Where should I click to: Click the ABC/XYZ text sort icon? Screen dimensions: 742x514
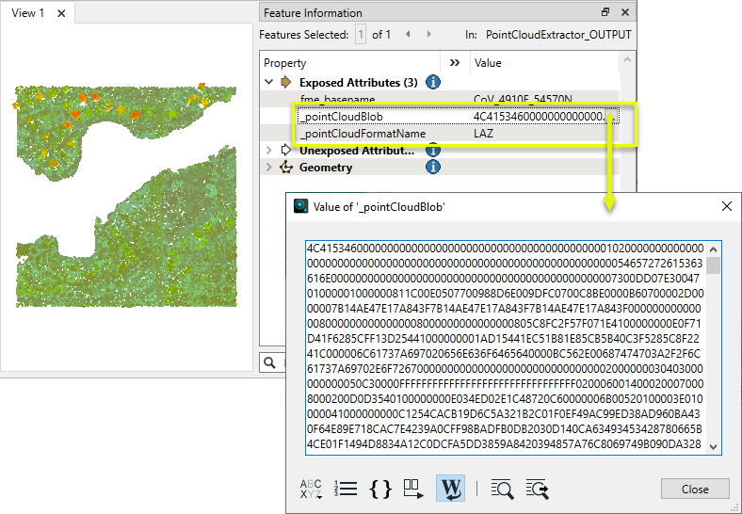(311, 489)
